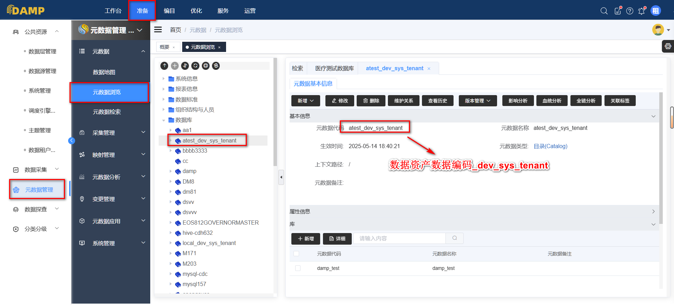Expand the 属性信息 section chevron
Viewport: 674px width, 305px height.
pos(653,211)
